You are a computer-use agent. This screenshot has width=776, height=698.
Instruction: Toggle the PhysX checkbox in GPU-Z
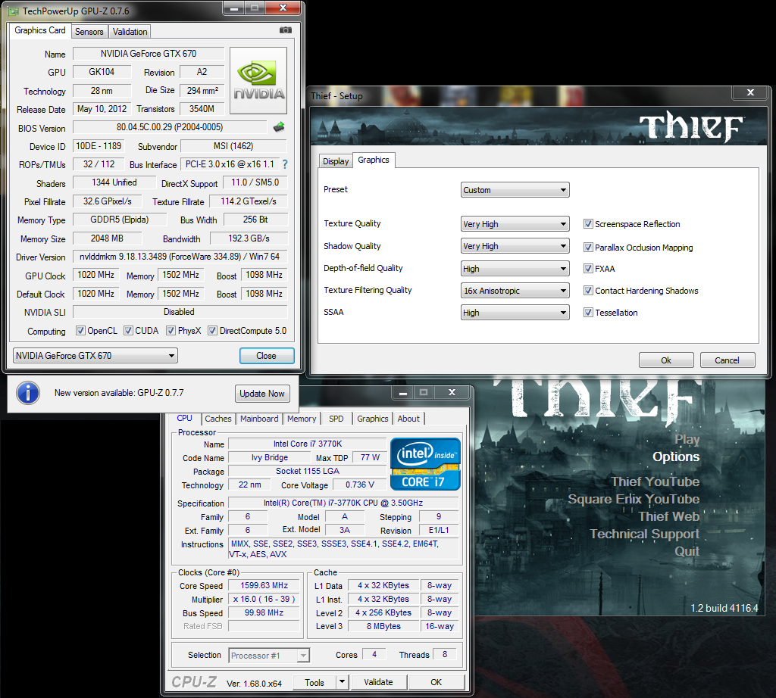(171, 331)
